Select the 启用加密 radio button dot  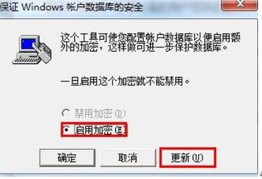(x=66, y=130)
